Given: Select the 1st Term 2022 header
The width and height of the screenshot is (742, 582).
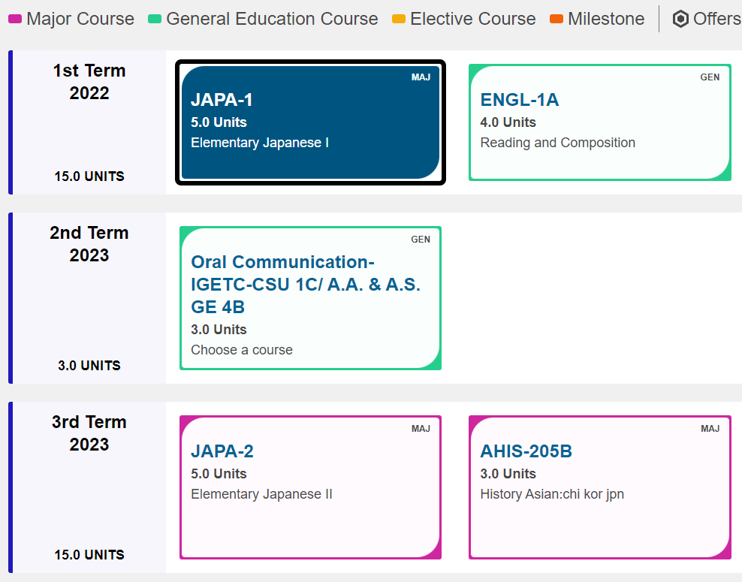Looking at the screenshot, I should click(89, 82).
